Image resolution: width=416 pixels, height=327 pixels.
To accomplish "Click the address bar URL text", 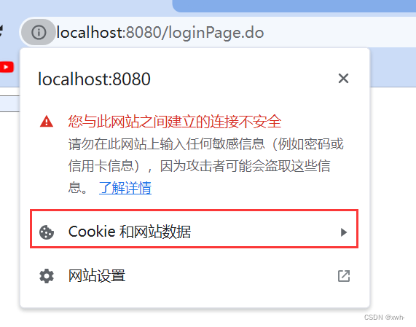I will pos(160,33).
